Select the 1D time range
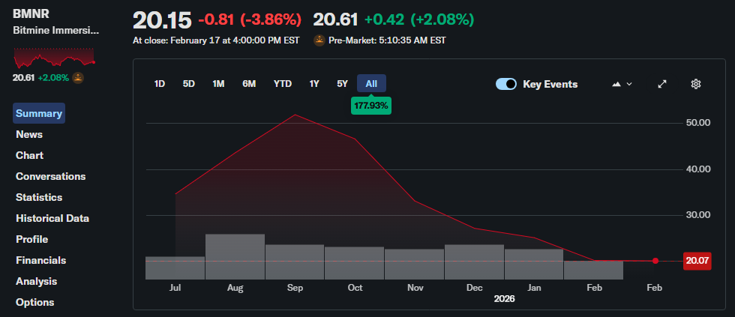 (x=160, y=84)
